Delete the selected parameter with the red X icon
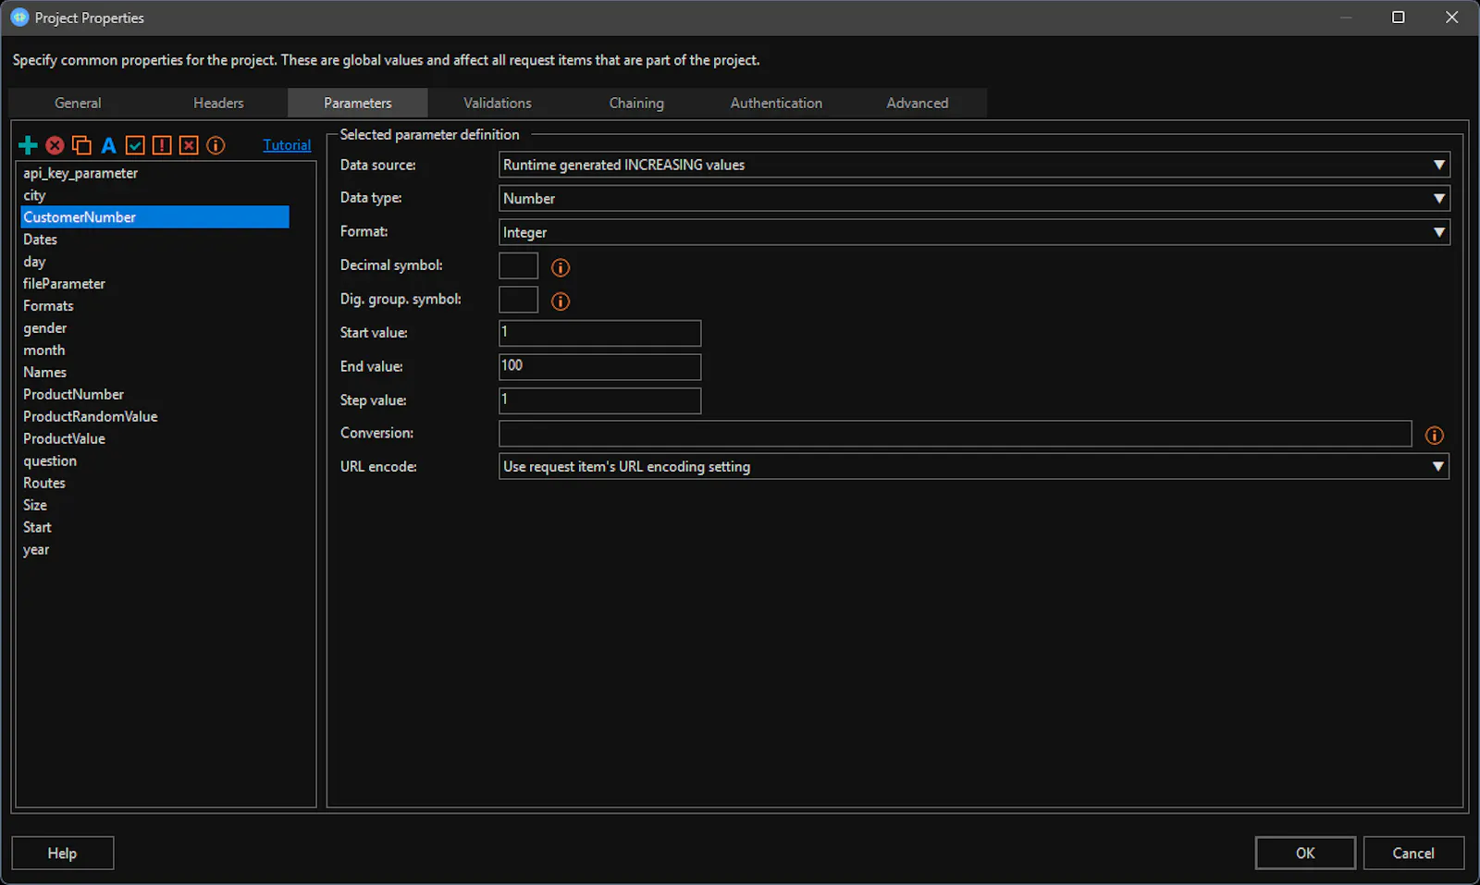 tap(55, 145)
